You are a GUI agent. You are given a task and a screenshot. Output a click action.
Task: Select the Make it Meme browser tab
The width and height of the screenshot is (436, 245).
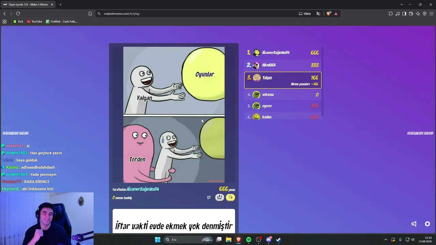coord(28,4)
